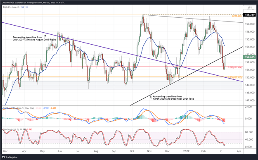
Task: Click the descending trendline annotation text
Action: coord(34,38)
